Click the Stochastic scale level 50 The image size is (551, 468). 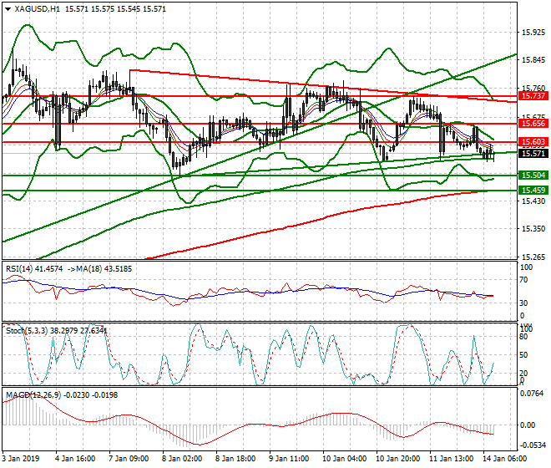pyautogui.click(x=523, y=355)
